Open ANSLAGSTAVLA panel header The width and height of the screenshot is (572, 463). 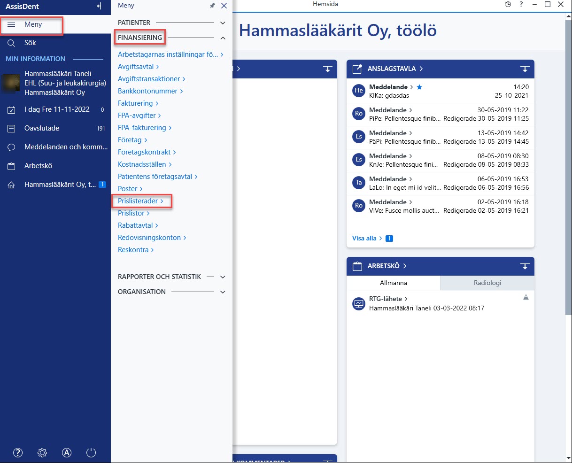coord(395,69)
